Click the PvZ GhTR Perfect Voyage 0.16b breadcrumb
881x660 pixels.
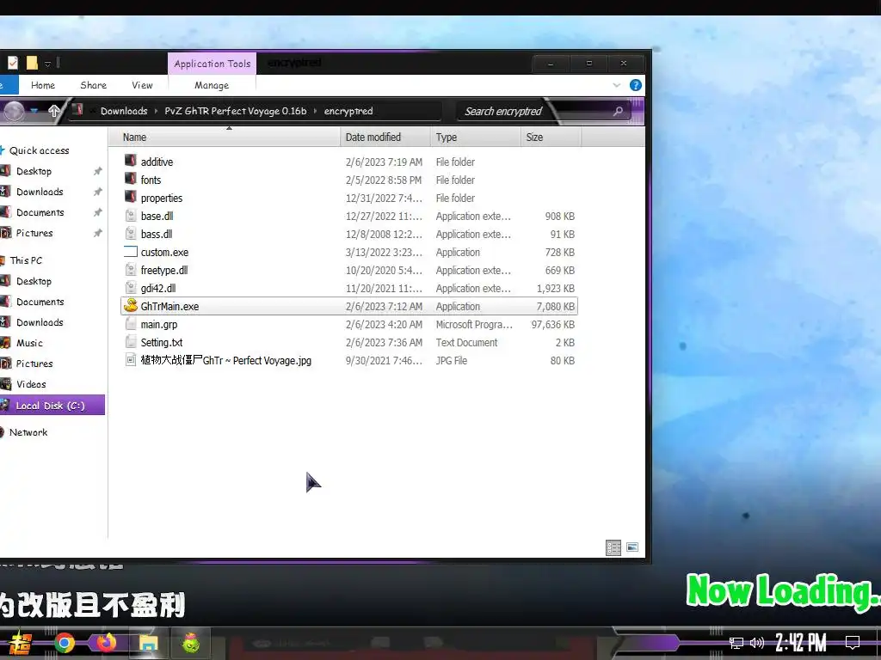236,111
